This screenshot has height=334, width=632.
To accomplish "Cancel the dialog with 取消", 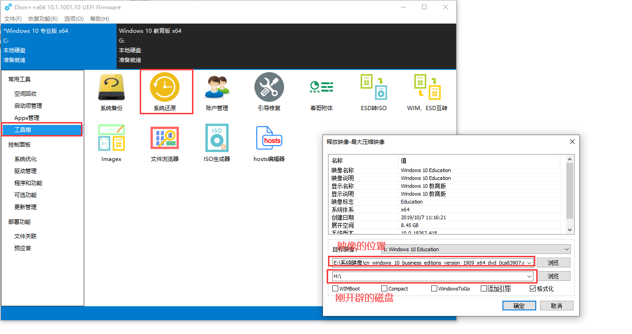I will pyautogui.click(x=557, y=306).
